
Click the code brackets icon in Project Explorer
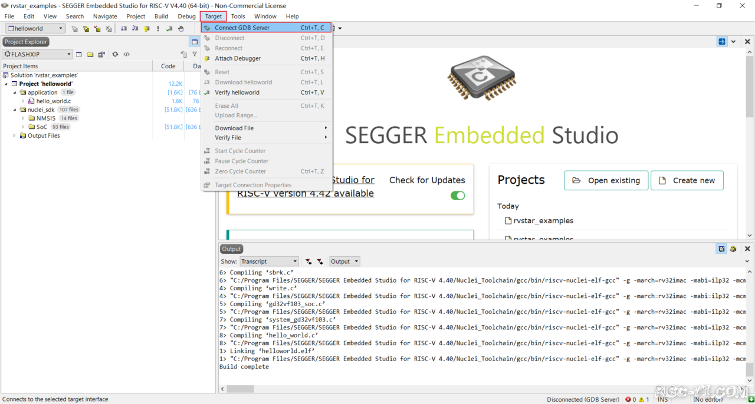click(126, 54)
